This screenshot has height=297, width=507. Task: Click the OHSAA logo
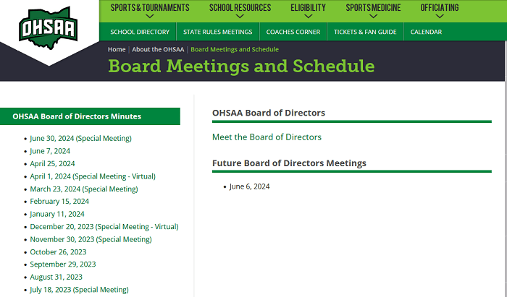click(49, 27)
